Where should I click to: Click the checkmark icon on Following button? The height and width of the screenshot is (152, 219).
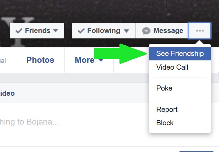click(82, 31)
